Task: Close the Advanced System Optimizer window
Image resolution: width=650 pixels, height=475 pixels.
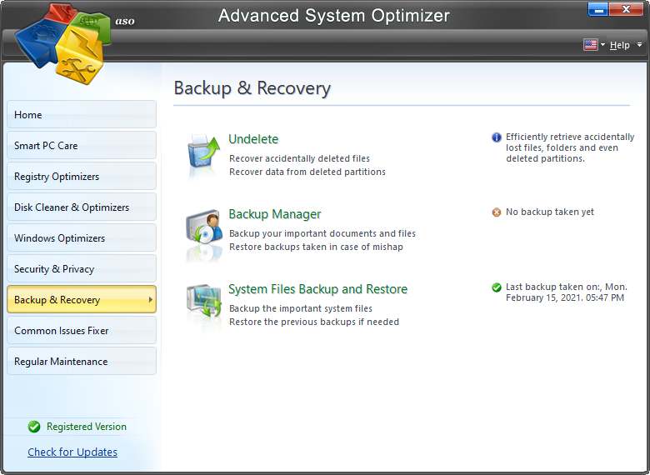Action: click(627, 9)
